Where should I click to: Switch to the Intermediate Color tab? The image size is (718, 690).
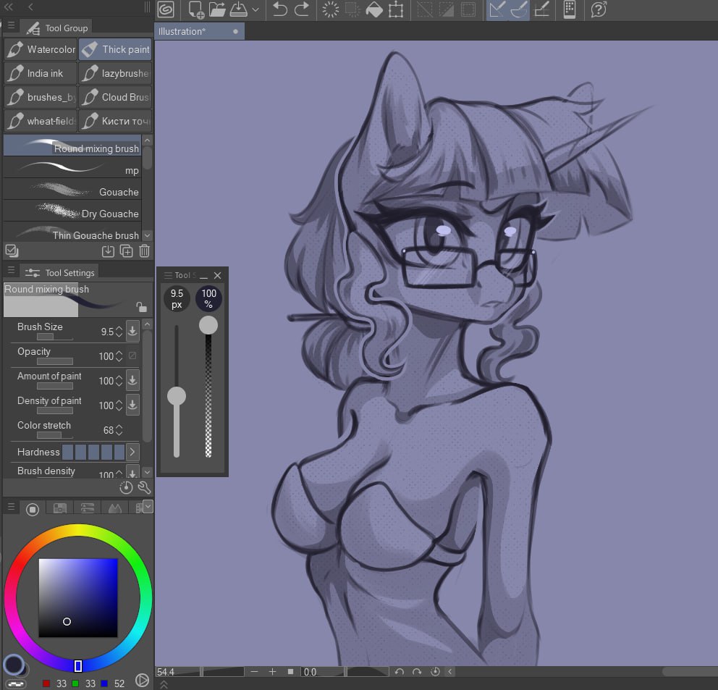pos(115,508)
